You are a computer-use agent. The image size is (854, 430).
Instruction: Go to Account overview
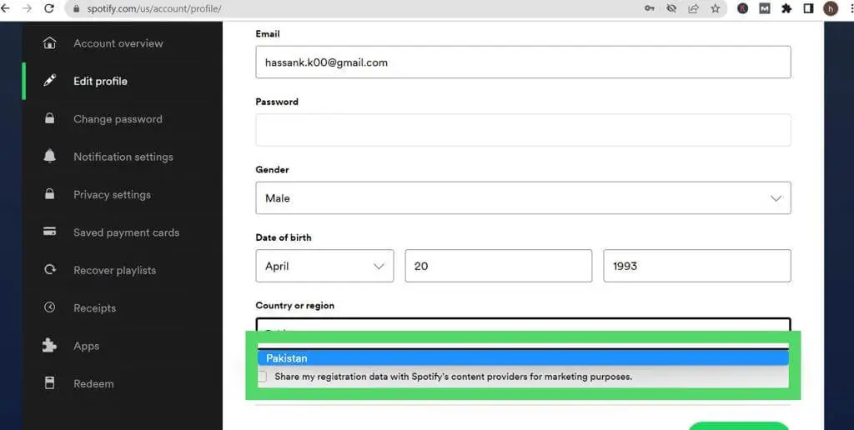point(118,43)
